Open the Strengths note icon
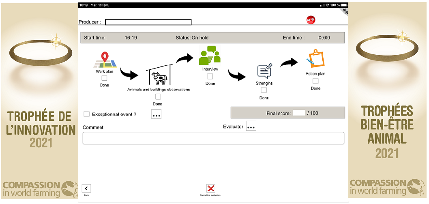This screenshot has height=204, width=429. click(265, 71)
